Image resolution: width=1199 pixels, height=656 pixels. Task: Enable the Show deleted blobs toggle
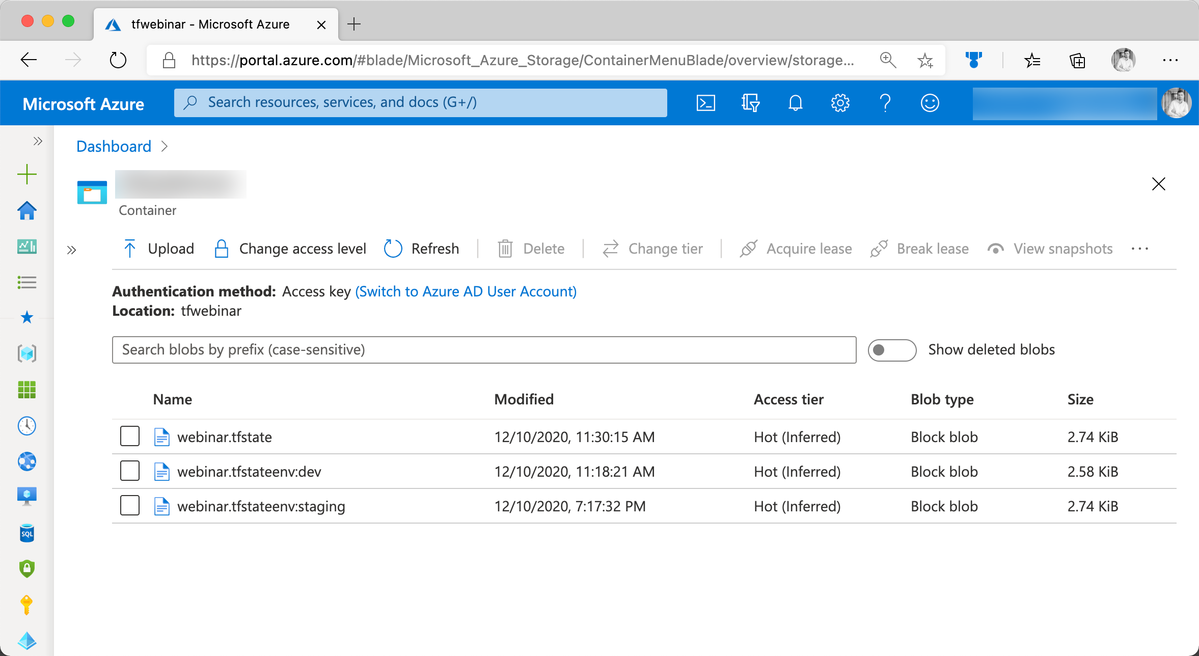point(892,350)
